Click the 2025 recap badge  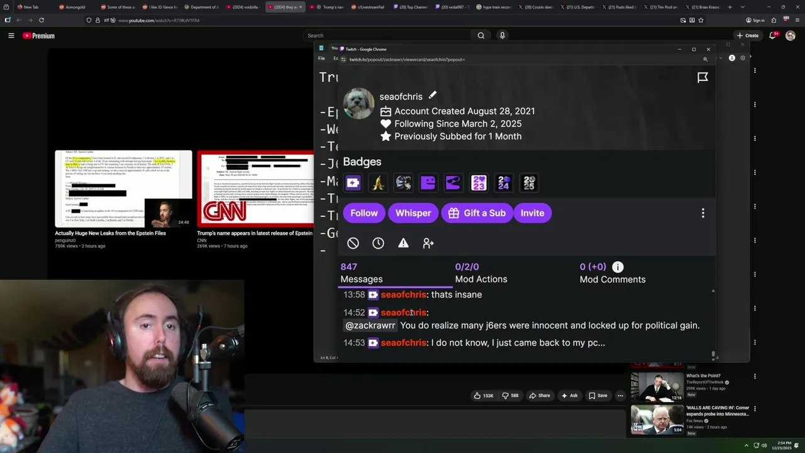[529, 182]
